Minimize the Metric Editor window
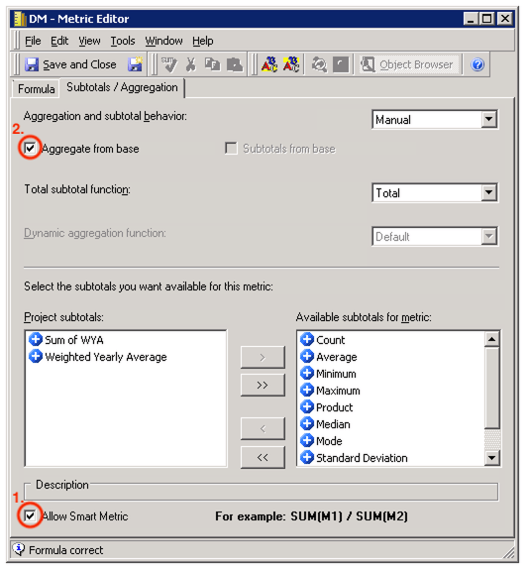This screenshot has width=528, height=569. tap(472, 19)
